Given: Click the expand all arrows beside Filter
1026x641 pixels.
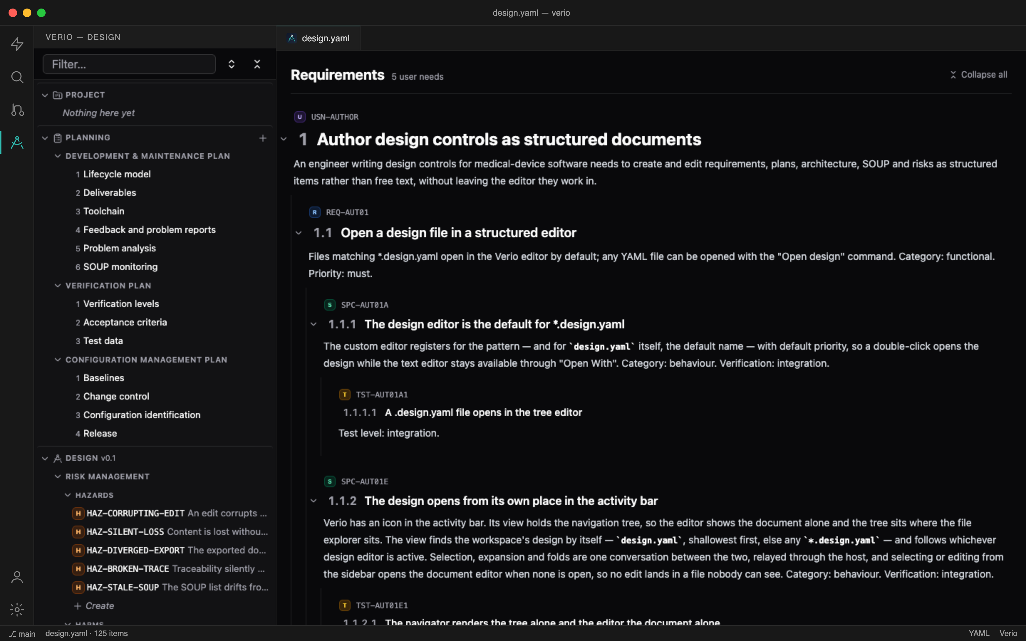Looking at the screenshot, I should (x=232, y=64).
